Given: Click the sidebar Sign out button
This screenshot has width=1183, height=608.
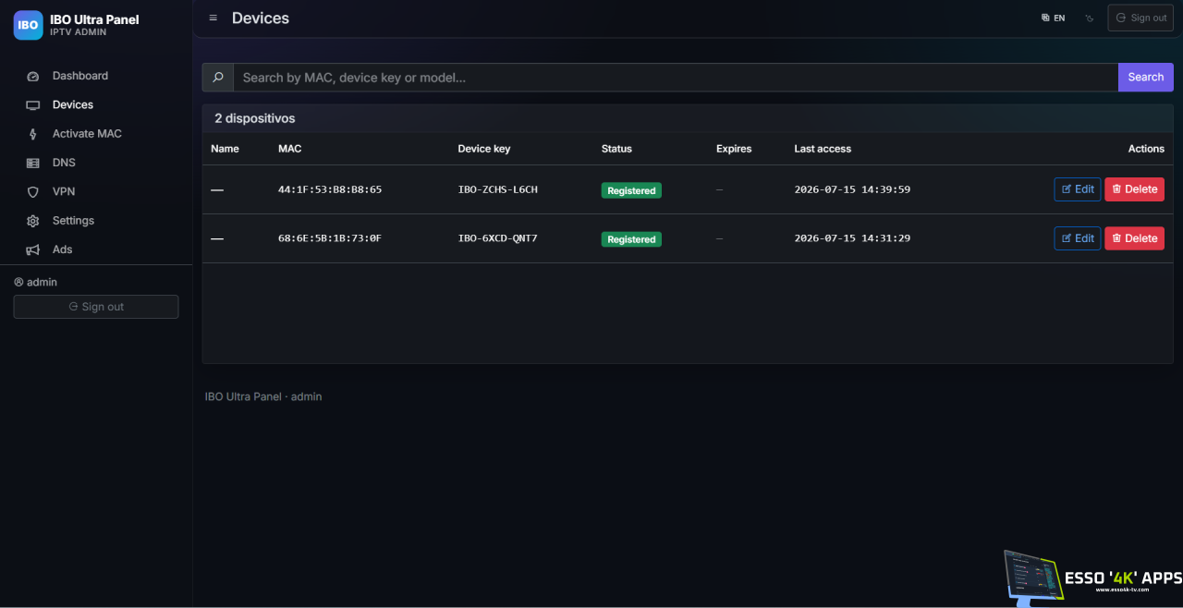Looking at the screenshot, I should [x=96, y=307].
